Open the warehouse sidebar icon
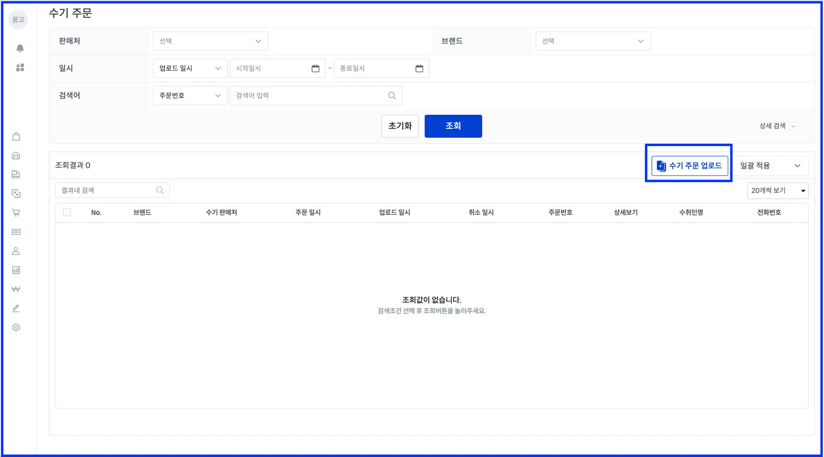This screenshot has width=824, height=457. 16,155
